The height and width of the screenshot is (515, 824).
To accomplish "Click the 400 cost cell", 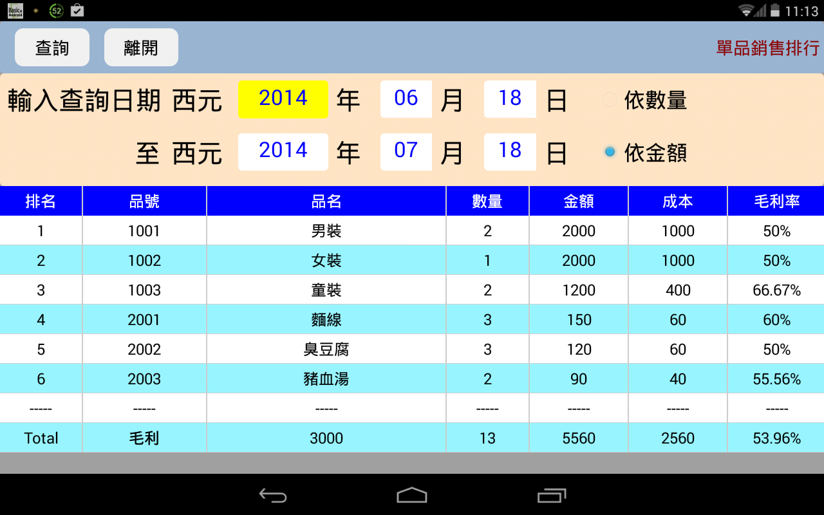I will point(678,290).
